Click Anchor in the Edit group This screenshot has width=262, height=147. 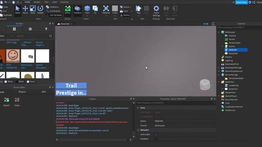(x=125, y=15)
